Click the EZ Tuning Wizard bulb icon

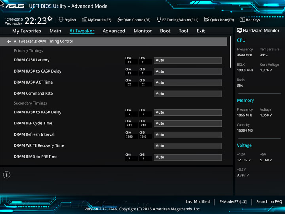(x=159, y=19)
